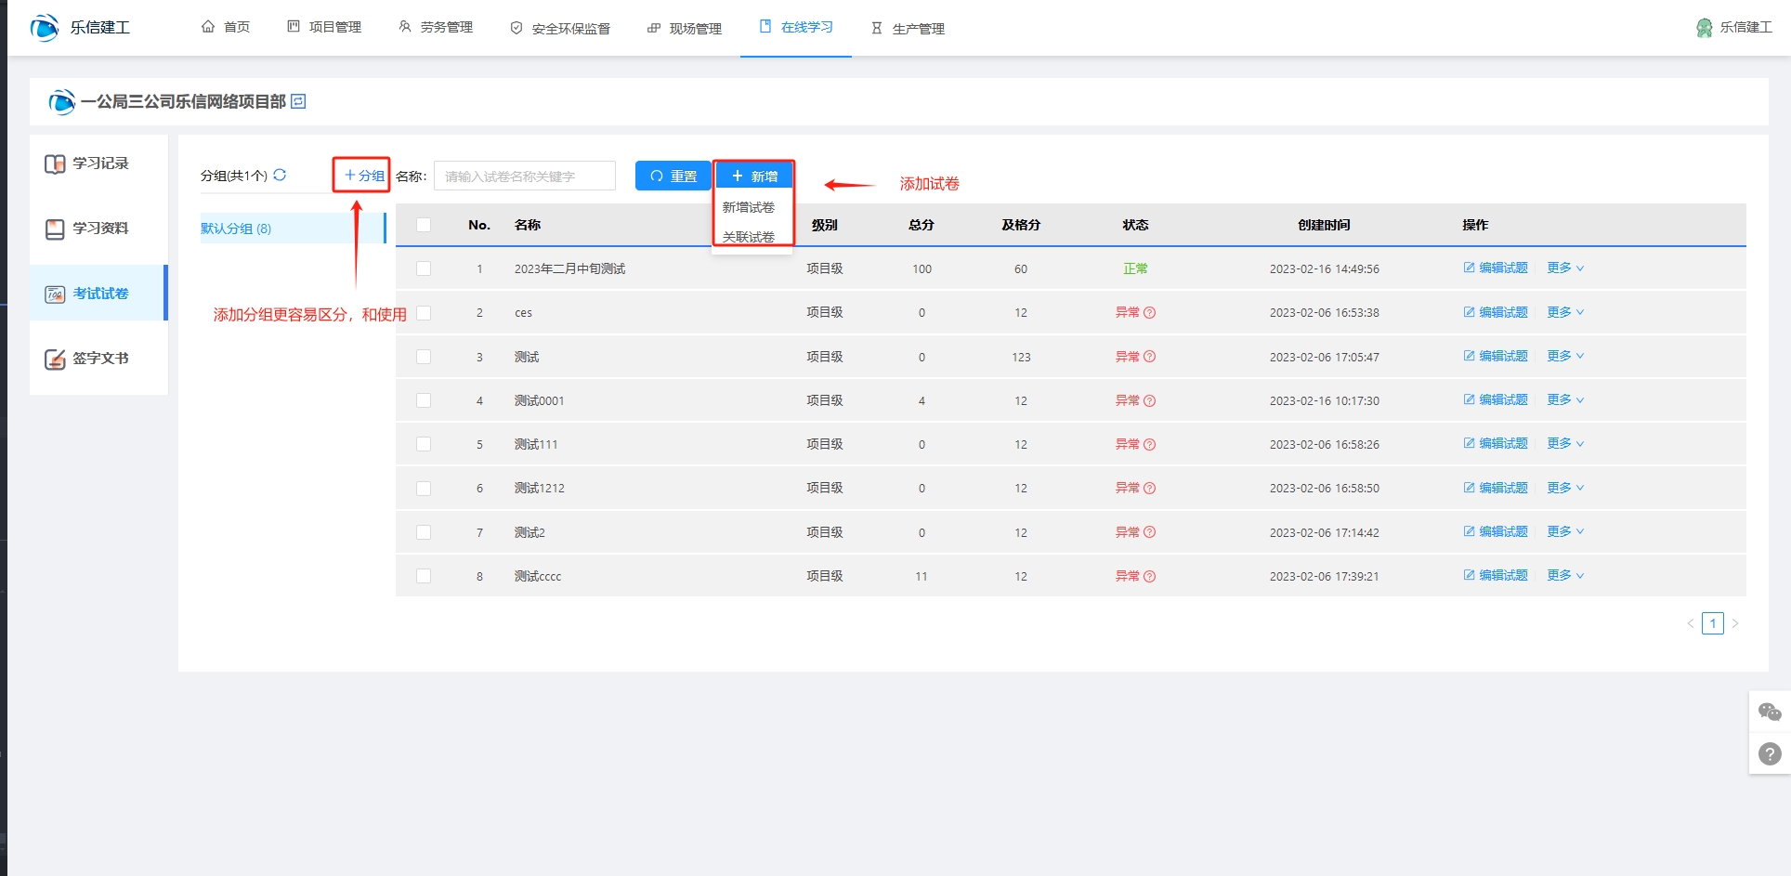Toggle the select-all checkbox in table header
This screenshot has height=876, width=1791.
424,225
